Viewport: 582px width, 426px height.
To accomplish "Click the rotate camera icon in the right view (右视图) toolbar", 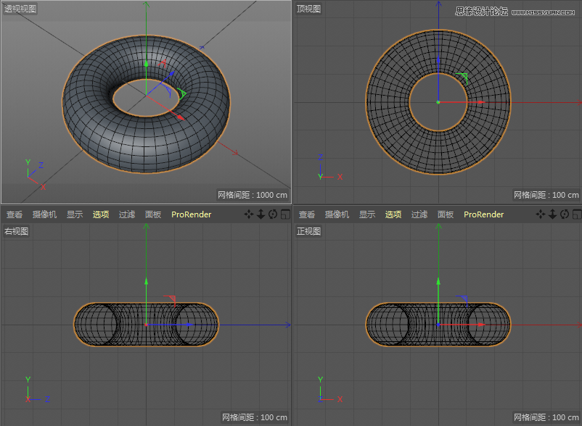I will click(x=273, y=214).
